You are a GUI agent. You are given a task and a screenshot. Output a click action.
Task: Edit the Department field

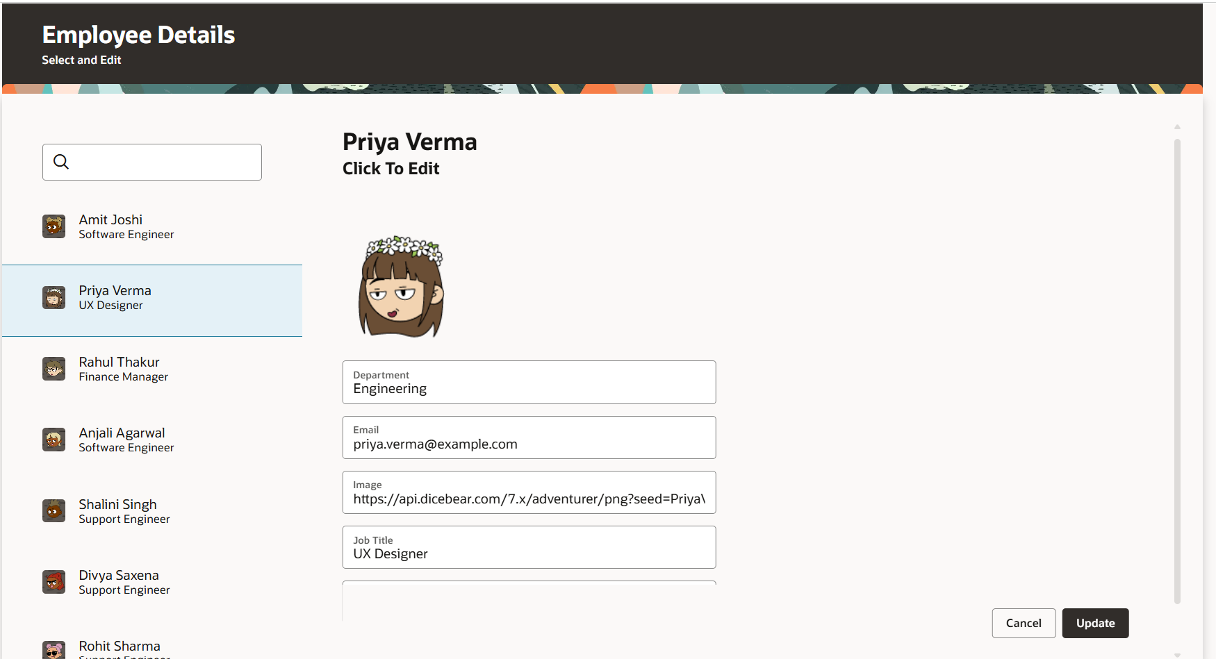coord(529,382)
